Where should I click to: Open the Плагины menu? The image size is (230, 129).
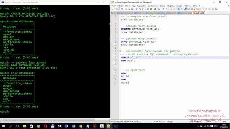(188, 6)
